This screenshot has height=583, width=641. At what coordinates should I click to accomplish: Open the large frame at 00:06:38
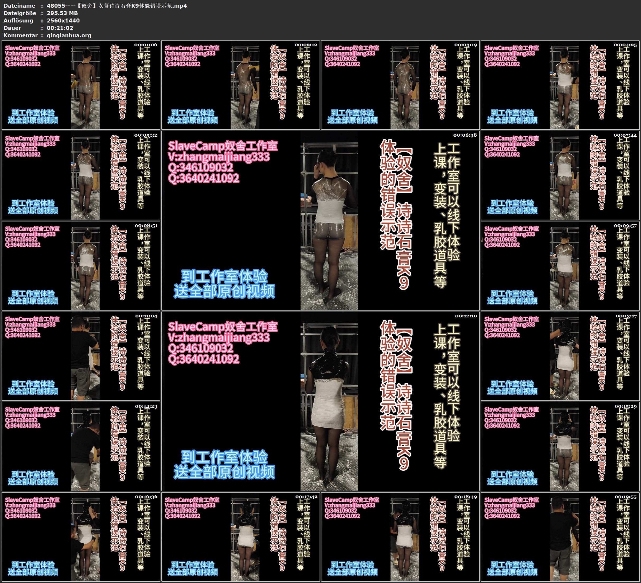pyautogui.click(x=320, y=220)
